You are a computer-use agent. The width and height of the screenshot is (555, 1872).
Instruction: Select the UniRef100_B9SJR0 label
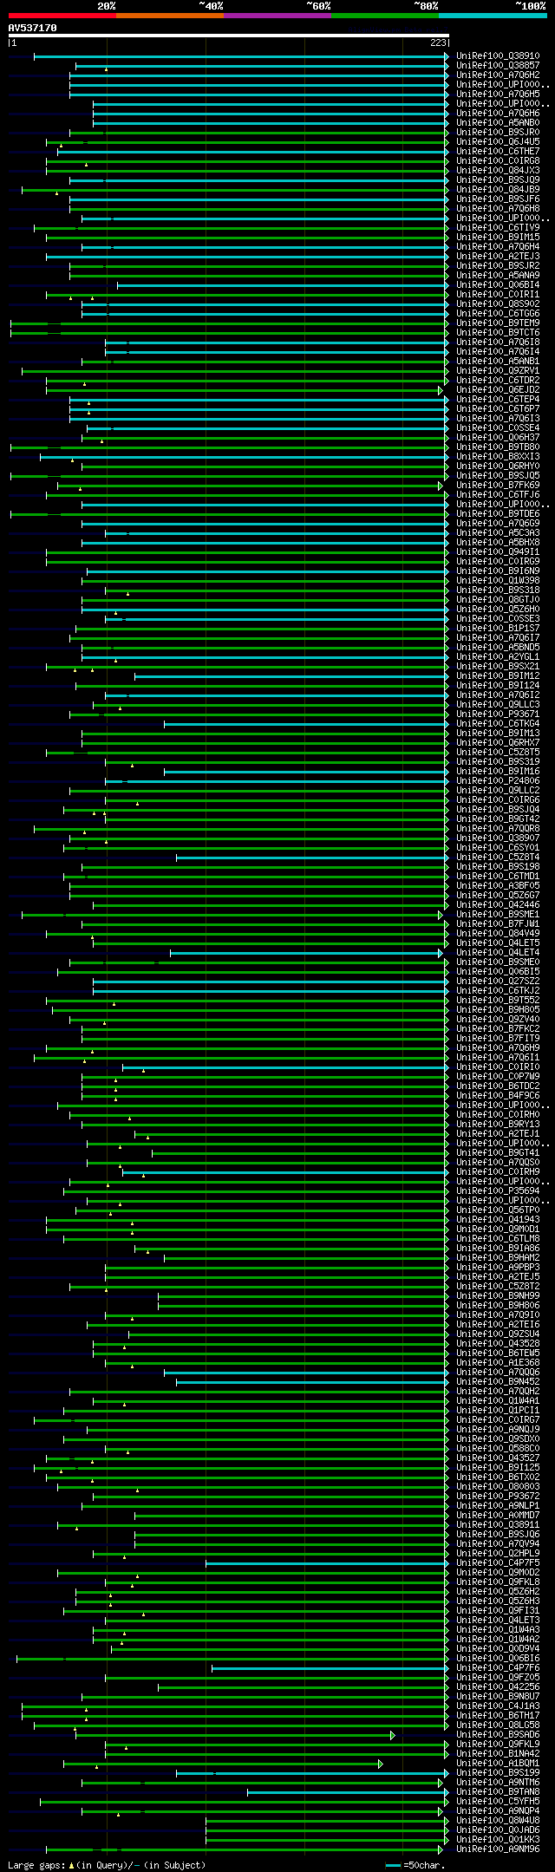coord(498,133)
